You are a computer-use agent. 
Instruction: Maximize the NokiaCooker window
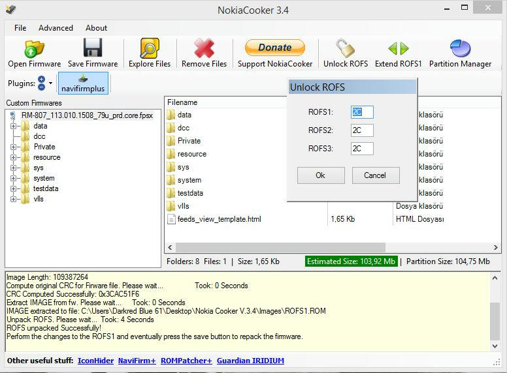click(x=465, y=8)
